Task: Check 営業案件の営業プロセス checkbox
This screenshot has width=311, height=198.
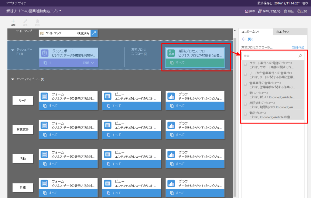Action: tap(245, 84)
